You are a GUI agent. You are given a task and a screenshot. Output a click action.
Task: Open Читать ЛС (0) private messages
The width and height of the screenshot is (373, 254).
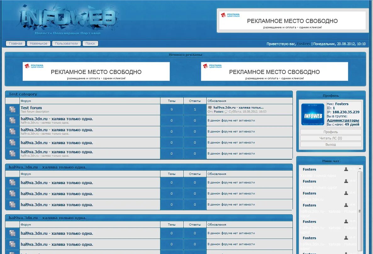[331, 138]
